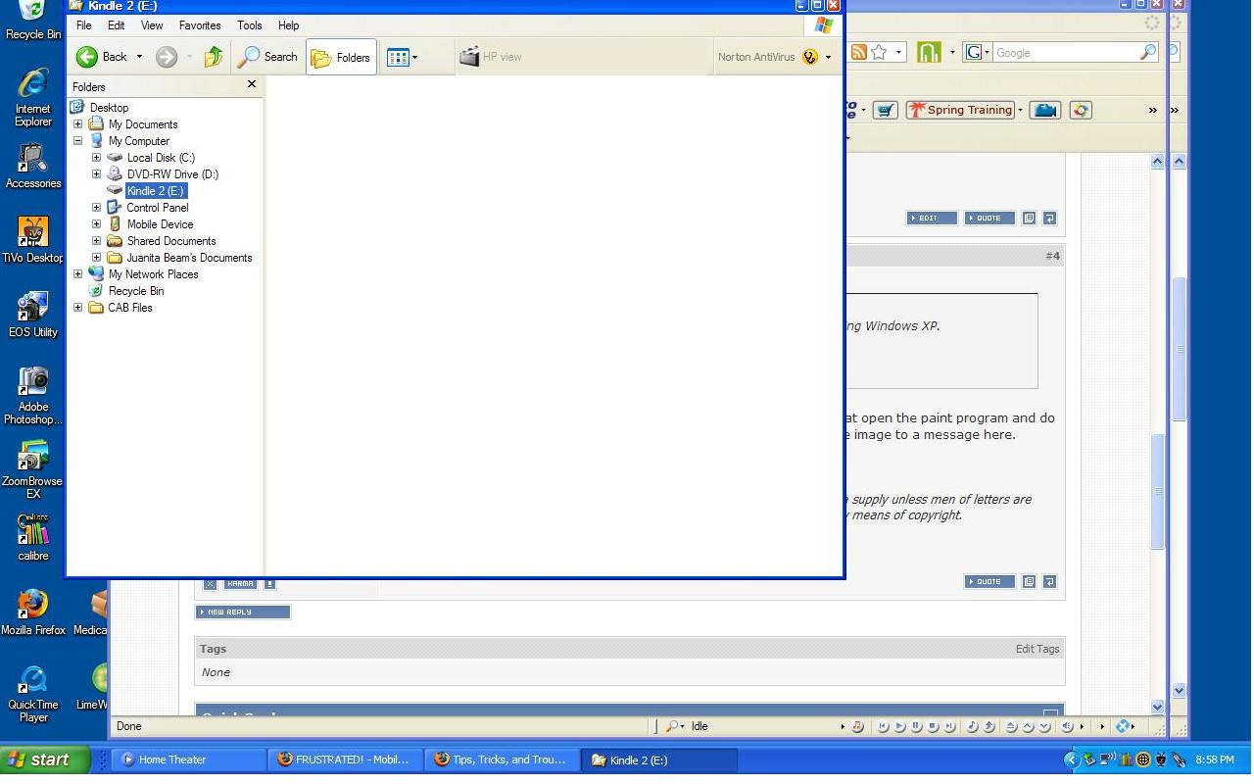Image resolution: width=1254 pixels, height=784 pixels.
Task: Click the NEW REPLY button in the forum
Action: pyautogui.click(x=243, y=612)
